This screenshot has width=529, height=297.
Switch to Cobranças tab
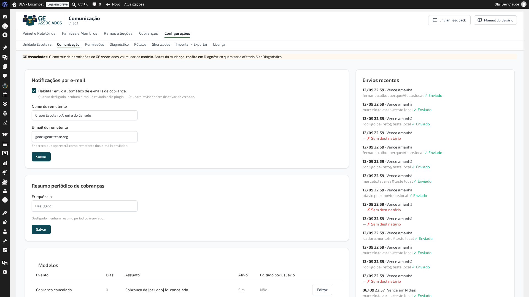click(x=148, y=33)
